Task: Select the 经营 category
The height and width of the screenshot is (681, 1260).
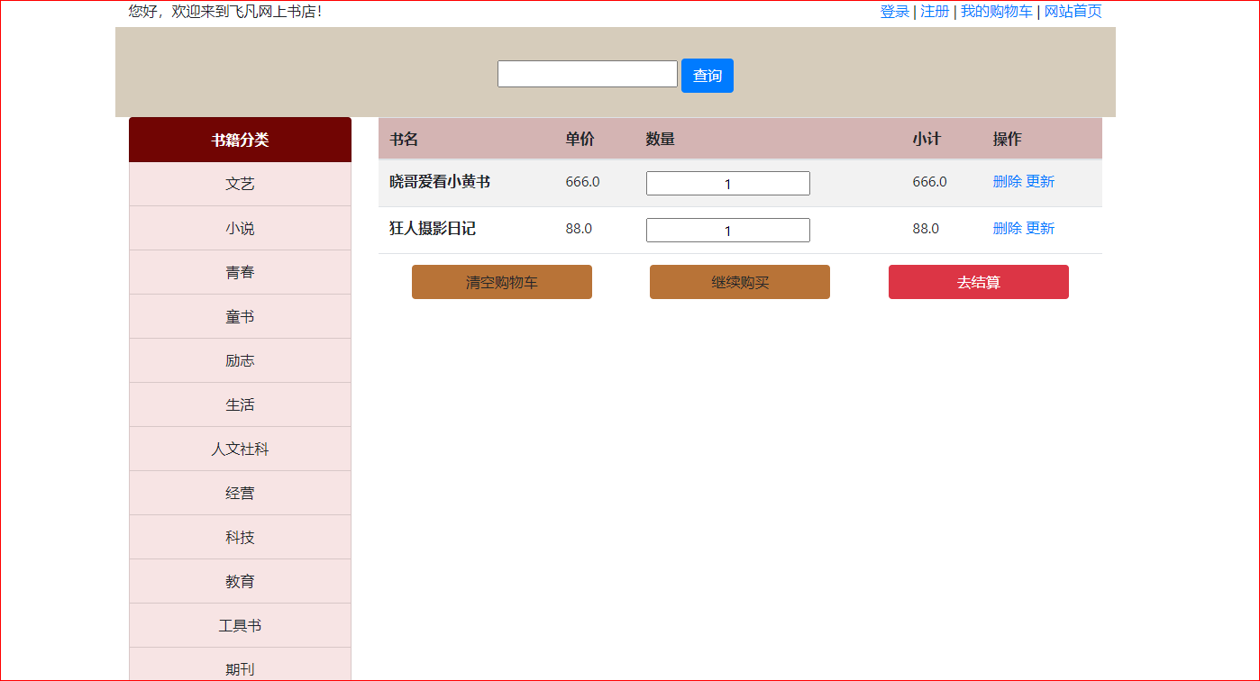Action: [x=240, y=493]
